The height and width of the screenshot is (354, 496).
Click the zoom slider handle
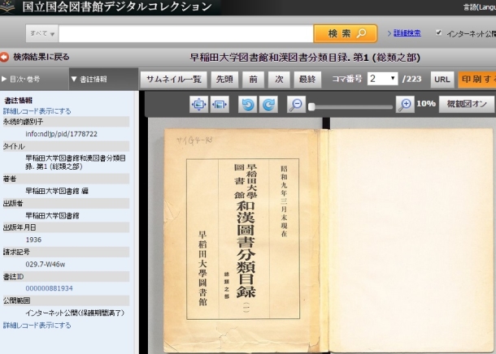[x=311, y=106]
